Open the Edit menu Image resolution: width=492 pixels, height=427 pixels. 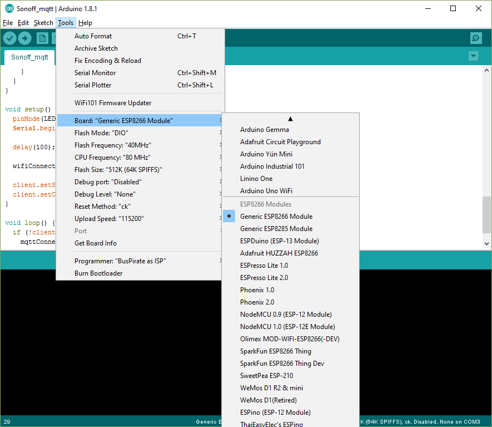tap(23, 23)
